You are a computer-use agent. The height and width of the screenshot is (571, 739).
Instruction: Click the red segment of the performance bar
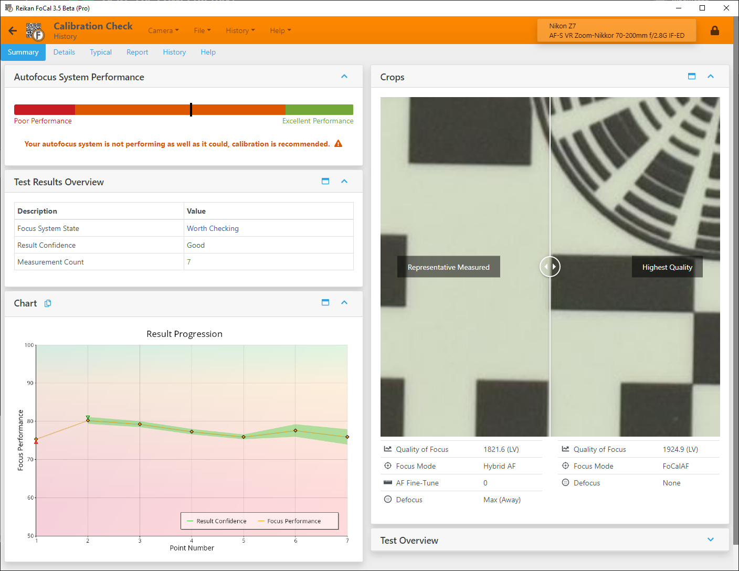pos(45,109)
